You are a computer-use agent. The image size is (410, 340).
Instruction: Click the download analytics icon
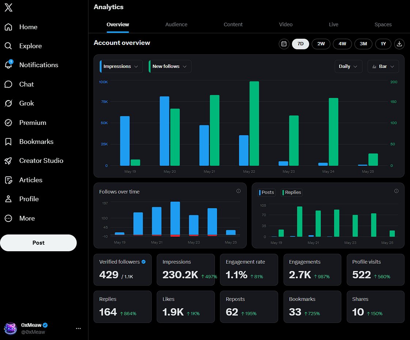[x=399, y=44]
